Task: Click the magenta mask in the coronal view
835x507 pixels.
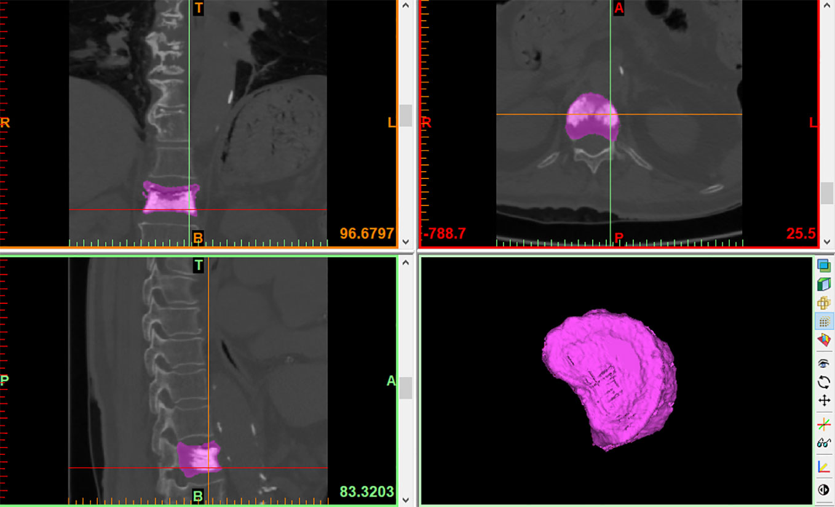Action: pyautogui.click(x=170, y=198)
